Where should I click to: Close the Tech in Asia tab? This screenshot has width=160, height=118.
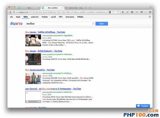coord(86,8)
